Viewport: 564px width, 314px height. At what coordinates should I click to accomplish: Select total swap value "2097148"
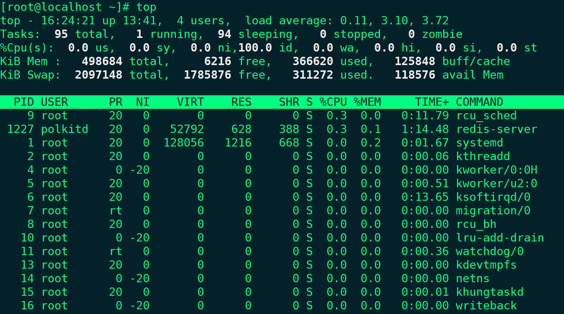[99, 75]
